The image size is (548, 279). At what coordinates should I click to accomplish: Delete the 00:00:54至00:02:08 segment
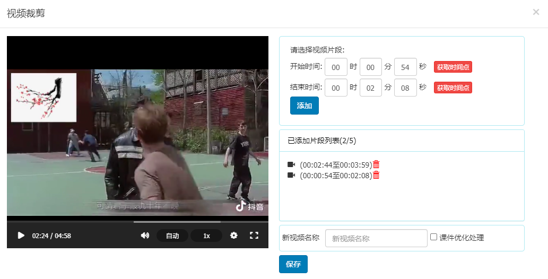pos(376,175)
